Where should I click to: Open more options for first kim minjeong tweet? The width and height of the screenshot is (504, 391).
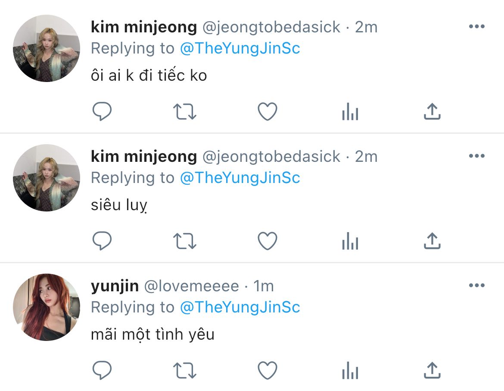click(477, 26)
